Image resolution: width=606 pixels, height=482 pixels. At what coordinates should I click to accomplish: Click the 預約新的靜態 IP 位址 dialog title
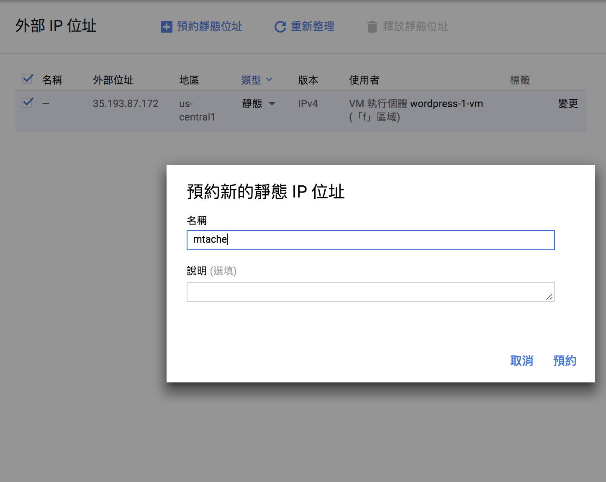click(266, 192)
